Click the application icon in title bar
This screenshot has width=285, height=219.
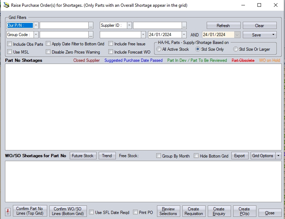[x=6, y=5]
